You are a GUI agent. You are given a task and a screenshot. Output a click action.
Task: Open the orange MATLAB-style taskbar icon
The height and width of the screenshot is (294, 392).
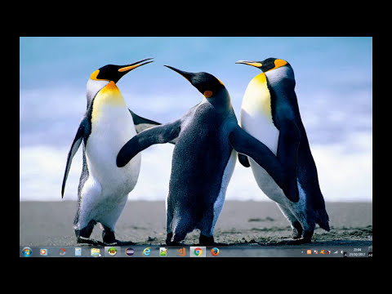(x=181, y=252)
